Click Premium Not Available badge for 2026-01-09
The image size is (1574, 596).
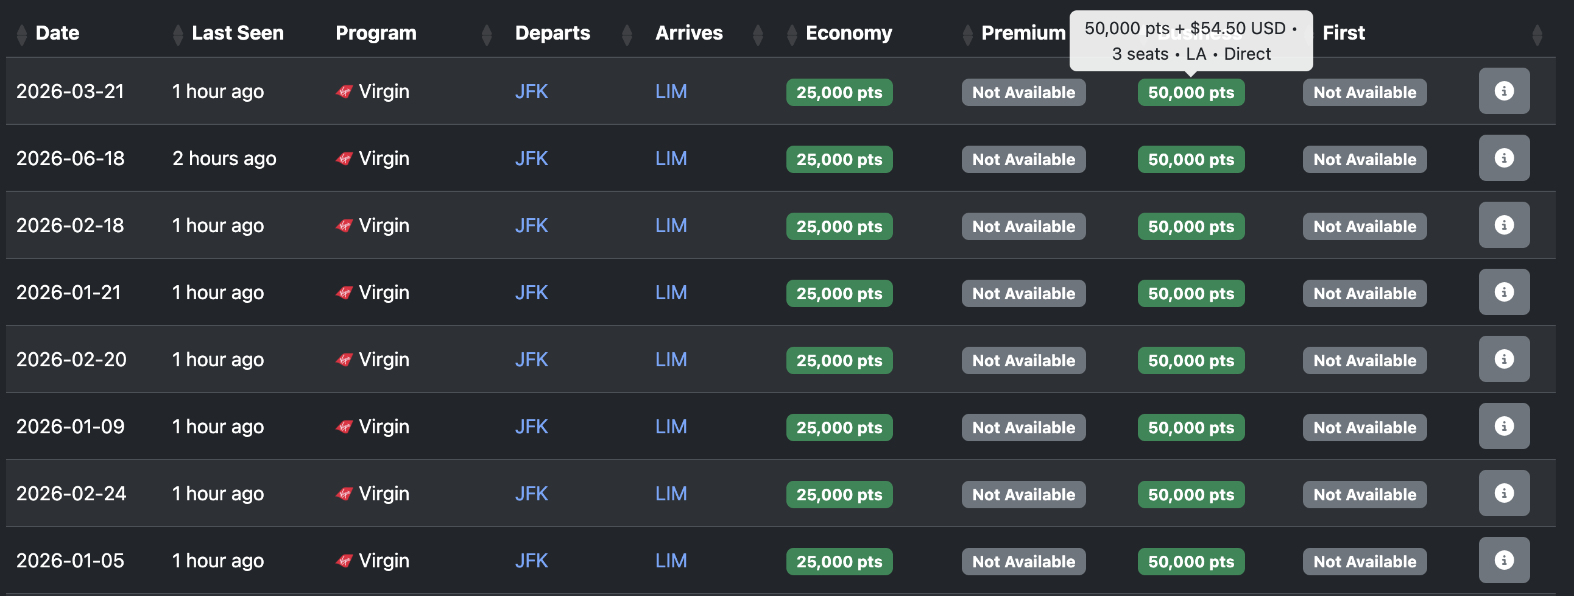pos(1023,427)
